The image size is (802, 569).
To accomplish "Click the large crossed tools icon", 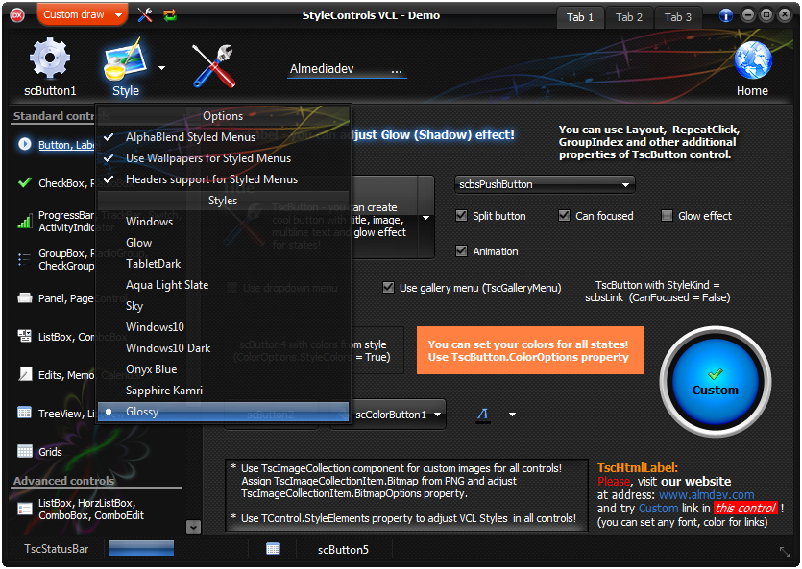I will tap(214, 66).
